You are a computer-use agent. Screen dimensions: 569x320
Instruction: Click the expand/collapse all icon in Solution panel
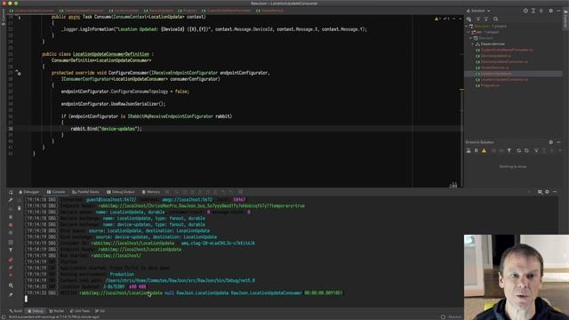[533, 11]
